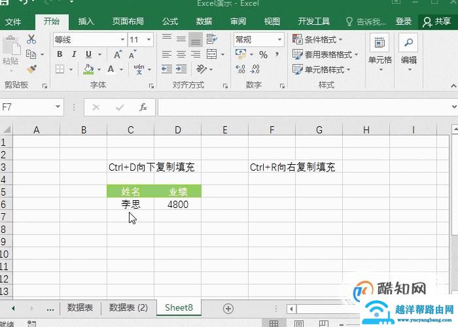
Task: Click inside the formula bar
Action: [x=304, y=107]
